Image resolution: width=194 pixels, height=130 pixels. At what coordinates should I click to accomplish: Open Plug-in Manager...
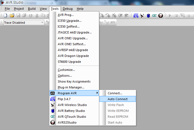tap(74, 87)
